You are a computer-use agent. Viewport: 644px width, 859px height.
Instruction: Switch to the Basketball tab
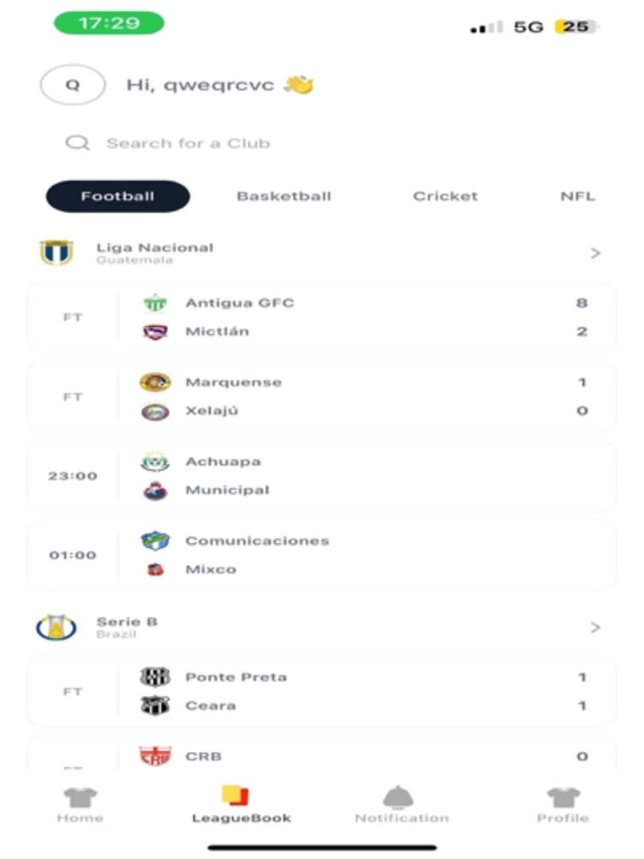[284, 196]
